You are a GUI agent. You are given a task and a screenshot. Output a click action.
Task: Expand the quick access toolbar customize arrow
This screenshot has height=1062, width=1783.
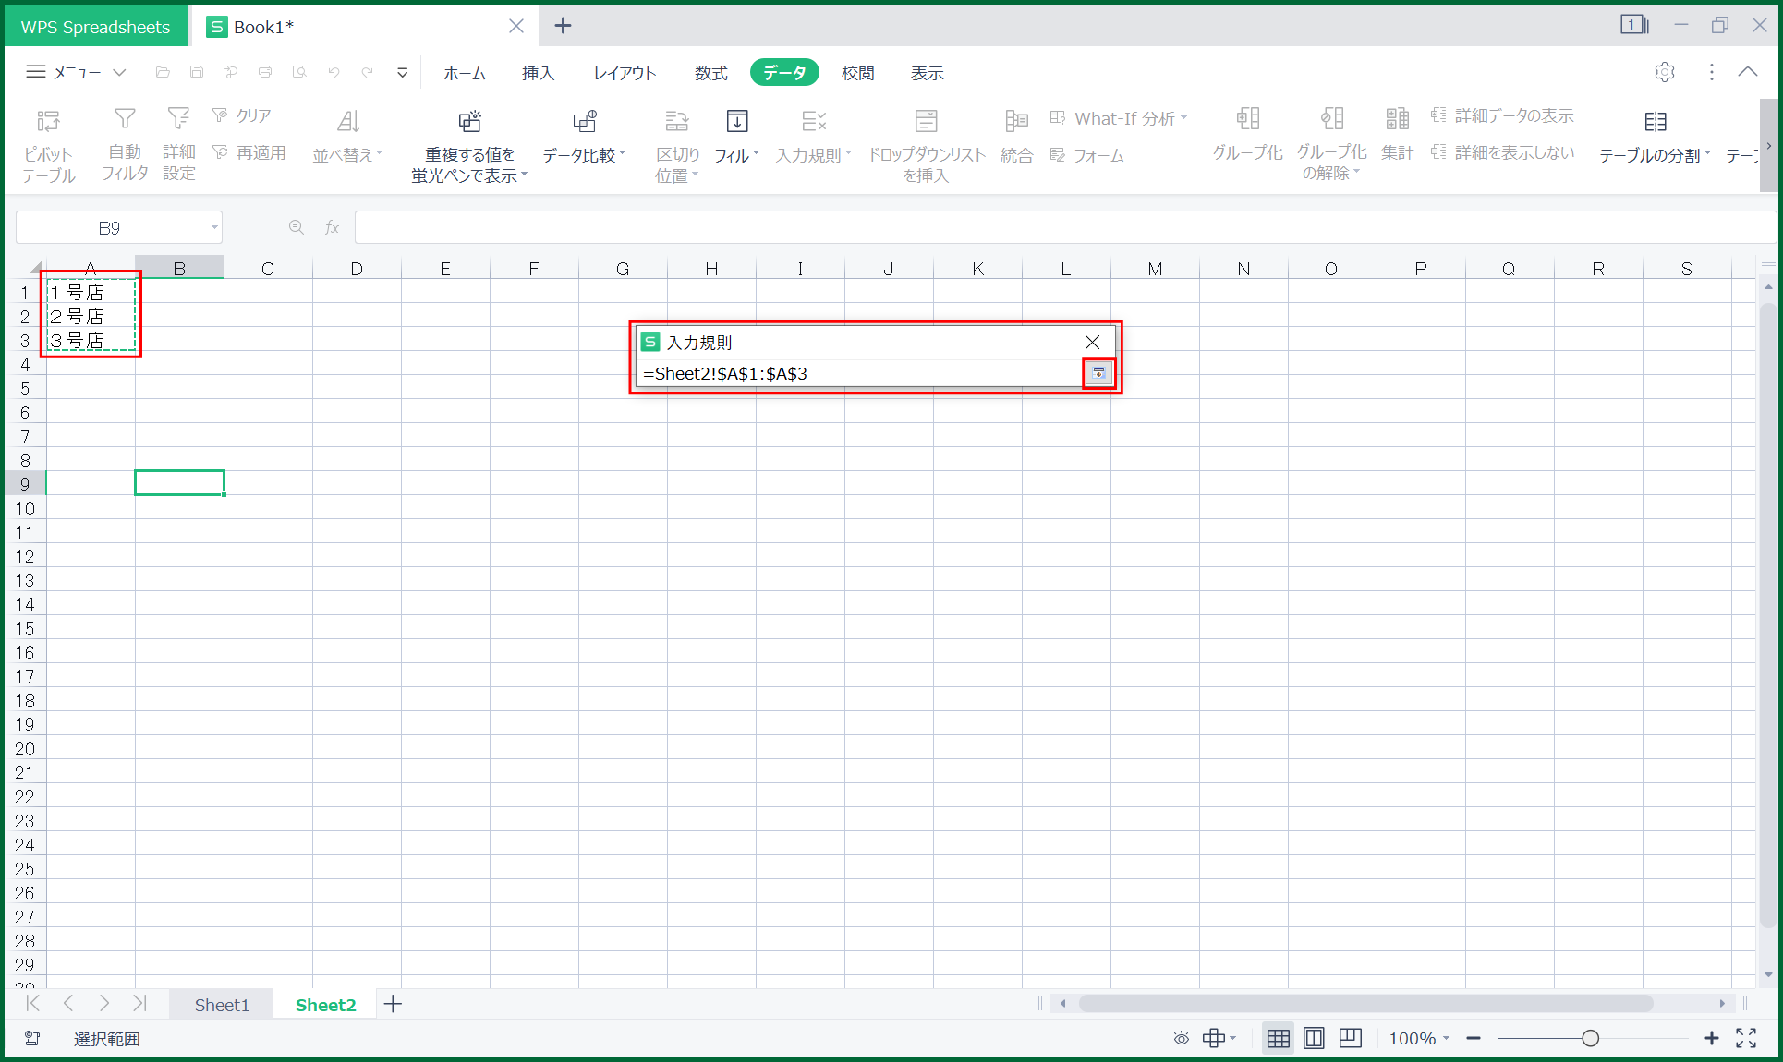click(x=402, y=72)
